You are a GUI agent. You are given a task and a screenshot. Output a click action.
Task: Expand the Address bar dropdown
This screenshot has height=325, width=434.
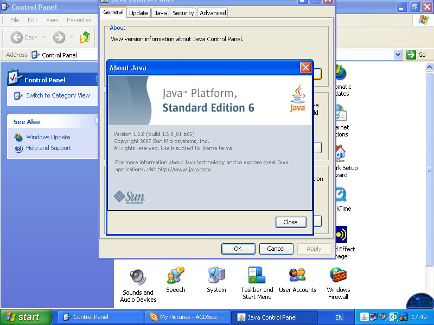pyautogui.click(x=398, y=55)
